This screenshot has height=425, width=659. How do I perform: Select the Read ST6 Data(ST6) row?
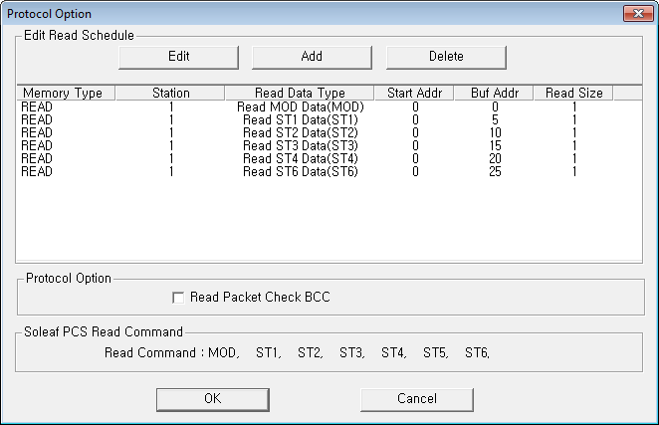click(329, 172)
